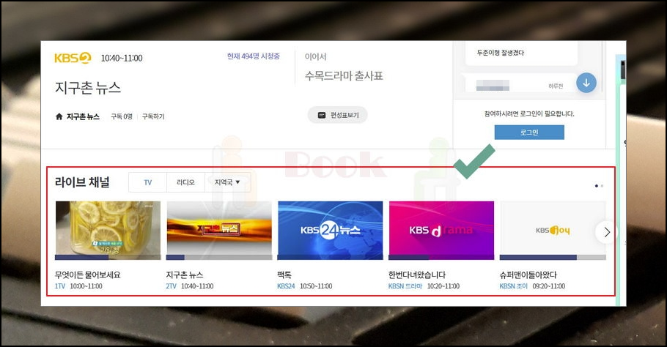Open 지구촌 뉴스 program home link
667x347 pixels.
coord(83,116)
